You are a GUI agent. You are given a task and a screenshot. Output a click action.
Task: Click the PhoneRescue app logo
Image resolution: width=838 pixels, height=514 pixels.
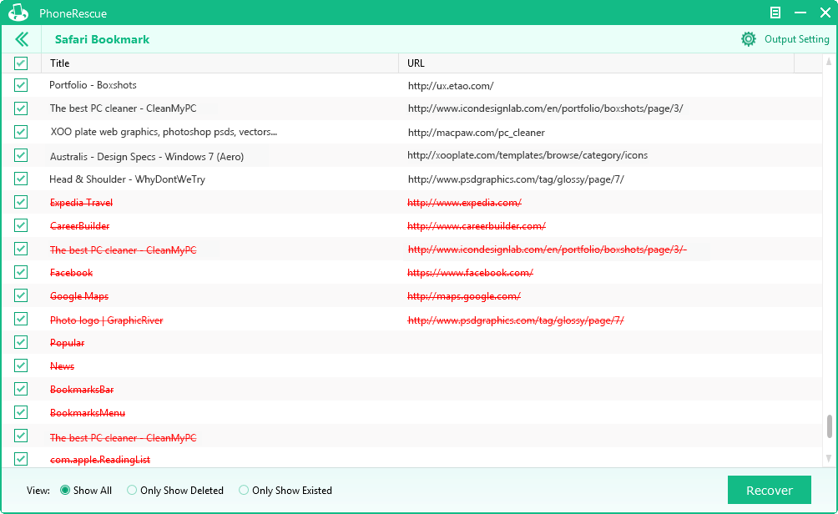(18, 13)
